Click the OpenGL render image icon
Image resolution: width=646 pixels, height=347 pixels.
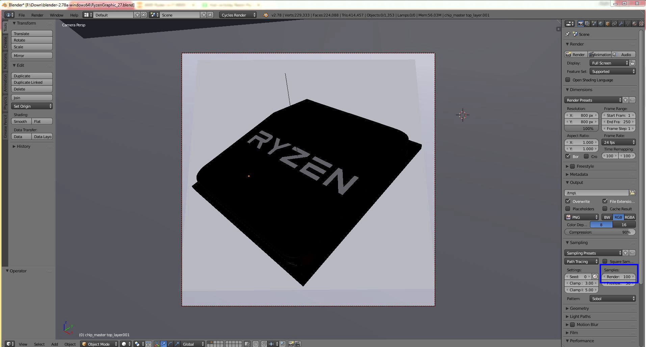point(291,344)
